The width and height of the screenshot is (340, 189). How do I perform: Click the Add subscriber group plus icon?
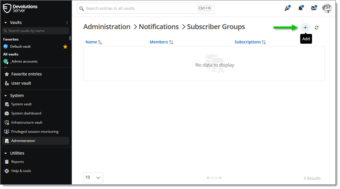305,27
